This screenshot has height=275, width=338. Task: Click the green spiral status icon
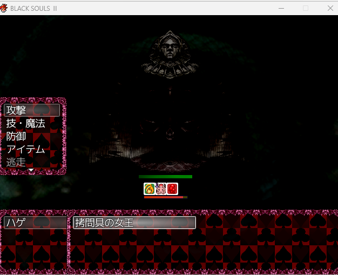(150, 189)
